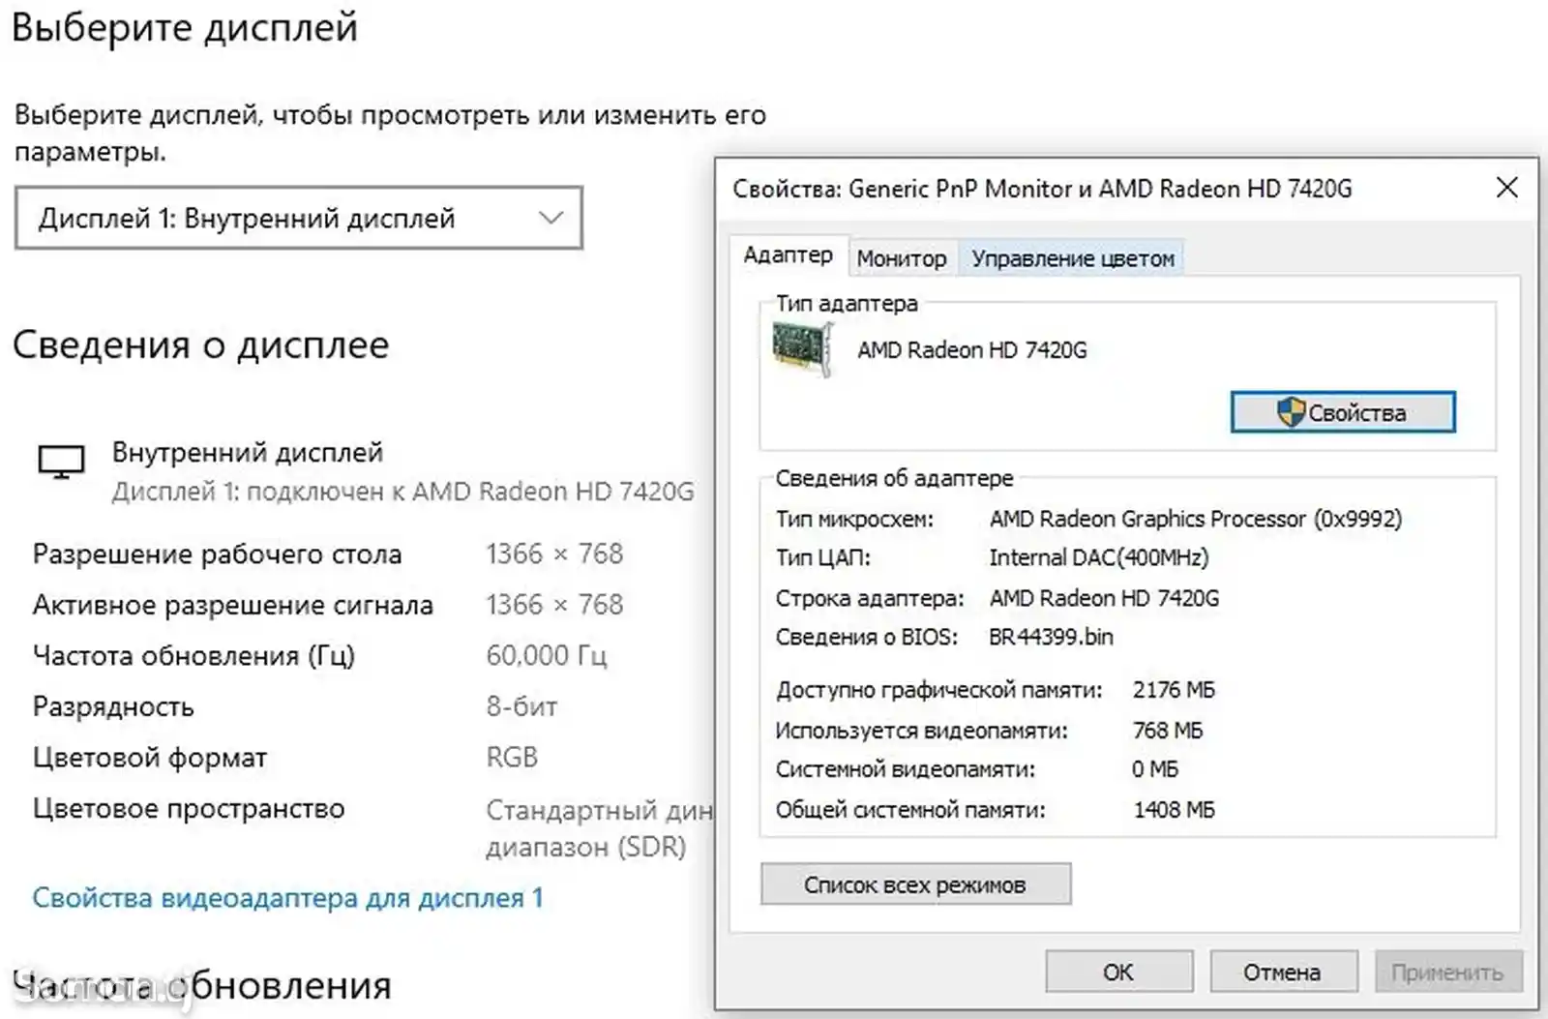Confirm dialog with OK button
Screen dimensions: 1548x1019
(1118, 972)
